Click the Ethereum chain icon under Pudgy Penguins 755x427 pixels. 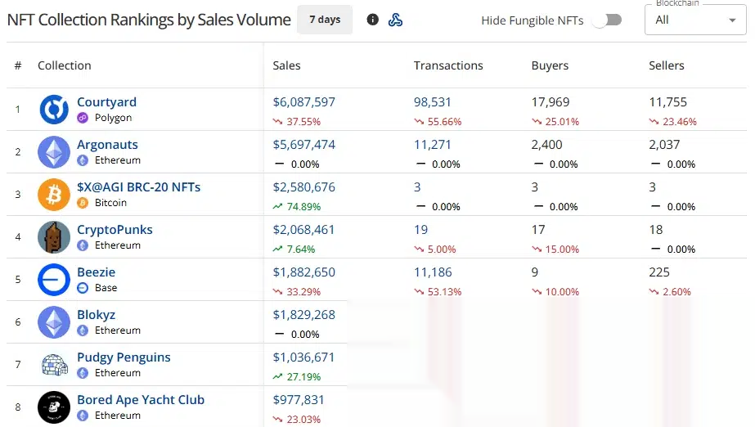click(x=83, y=373)
